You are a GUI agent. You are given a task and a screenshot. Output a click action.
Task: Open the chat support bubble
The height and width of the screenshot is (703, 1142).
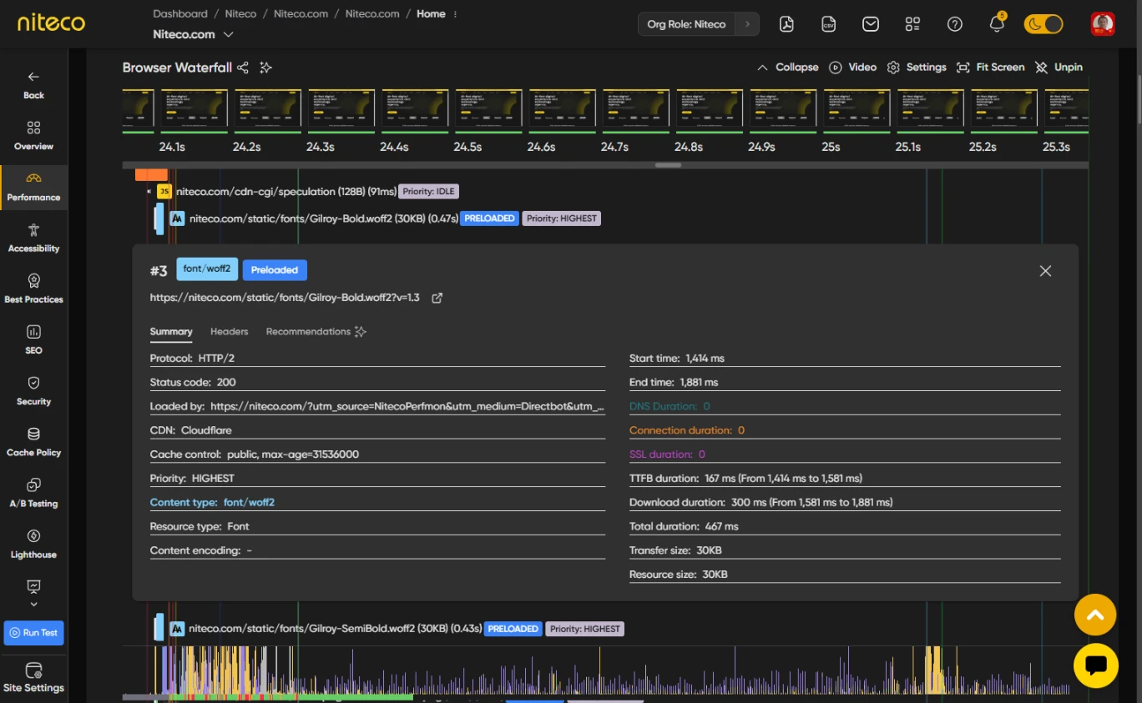click(x=1095, y=665)
